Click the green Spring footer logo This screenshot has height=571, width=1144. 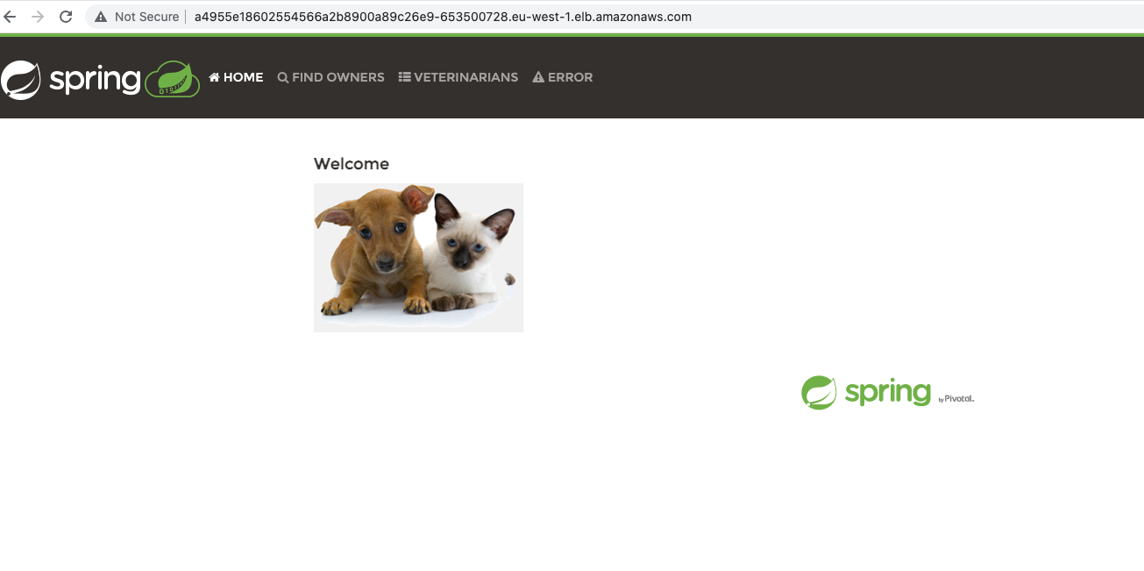[x=866, y=393]
